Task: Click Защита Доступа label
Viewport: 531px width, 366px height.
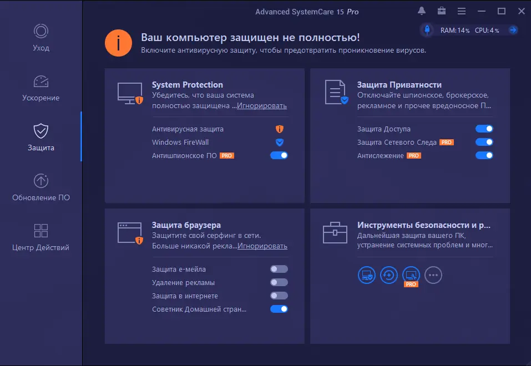Action: click(x=384, y=129)
